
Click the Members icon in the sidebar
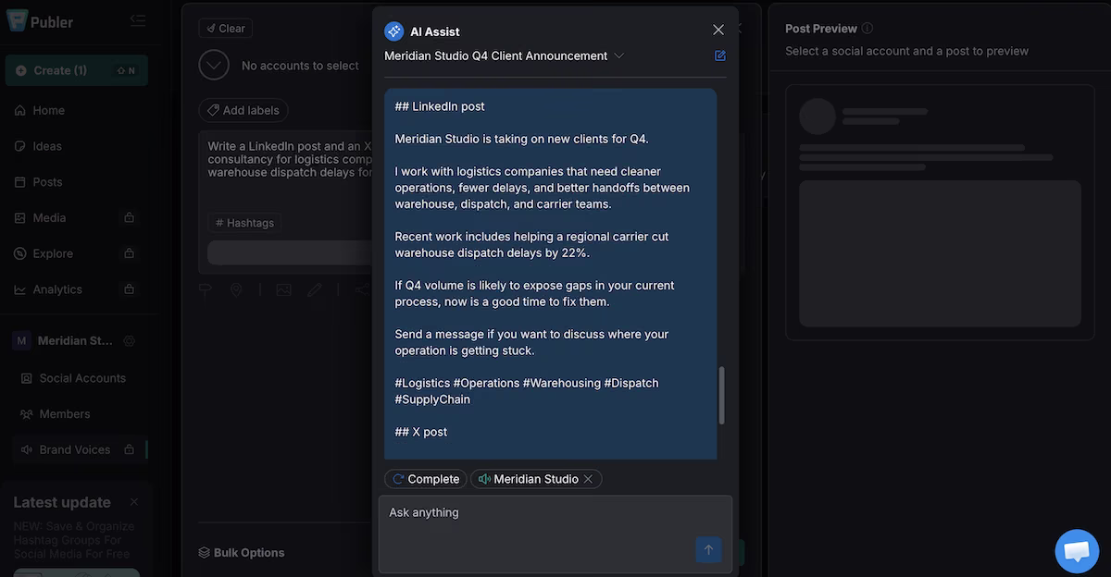click(x=27, y=414)
